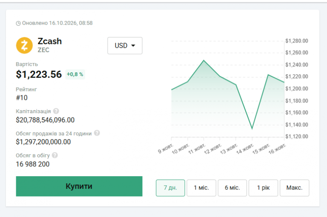The height and width of the screenshot is (217, 327).
Task: Click the $1,200.00 axis label
Action: click(296, 89)
